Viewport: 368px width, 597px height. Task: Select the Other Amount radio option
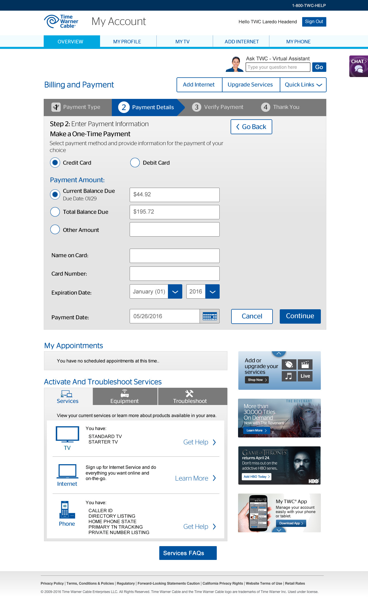[55, 230]
